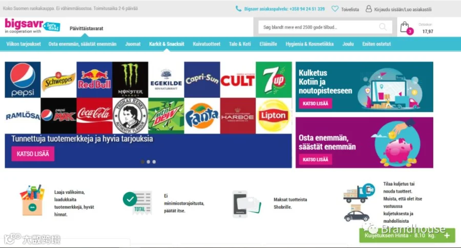The image size is (461, 248).
Task: Select the Fanta brand logo
Action: [x=202, y=116]
